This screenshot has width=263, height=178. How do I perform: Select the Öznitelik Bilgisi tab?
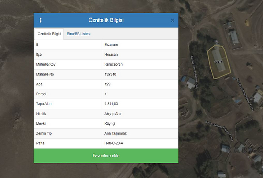pyautogui.click(x=49, y=34)
